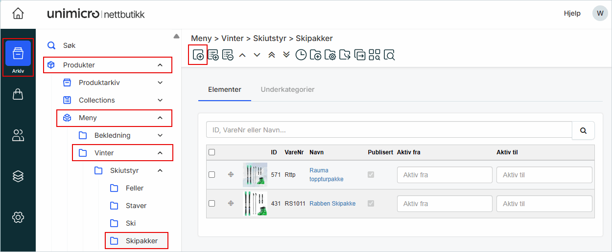The height and width of the screenshot is (252, 612).
Task: Open folder settings gear icon in toolbar
Action: [330, 55]
